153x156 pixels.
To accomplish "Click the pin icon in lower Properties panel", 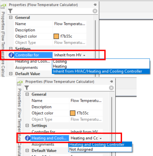I will 111,81.
